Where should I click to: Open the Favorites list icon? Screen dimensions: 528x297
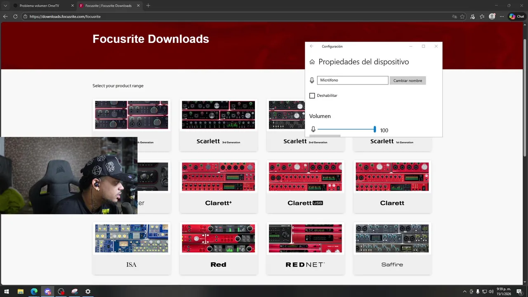(482, 16)
